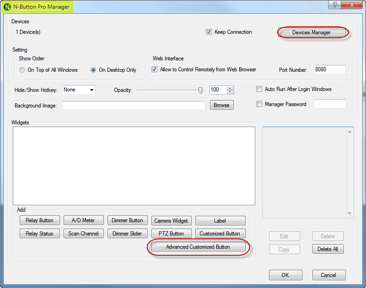This screenshot has height=288, width=366.
Task: Add a Relay Status widget
Action: [40, 234]
